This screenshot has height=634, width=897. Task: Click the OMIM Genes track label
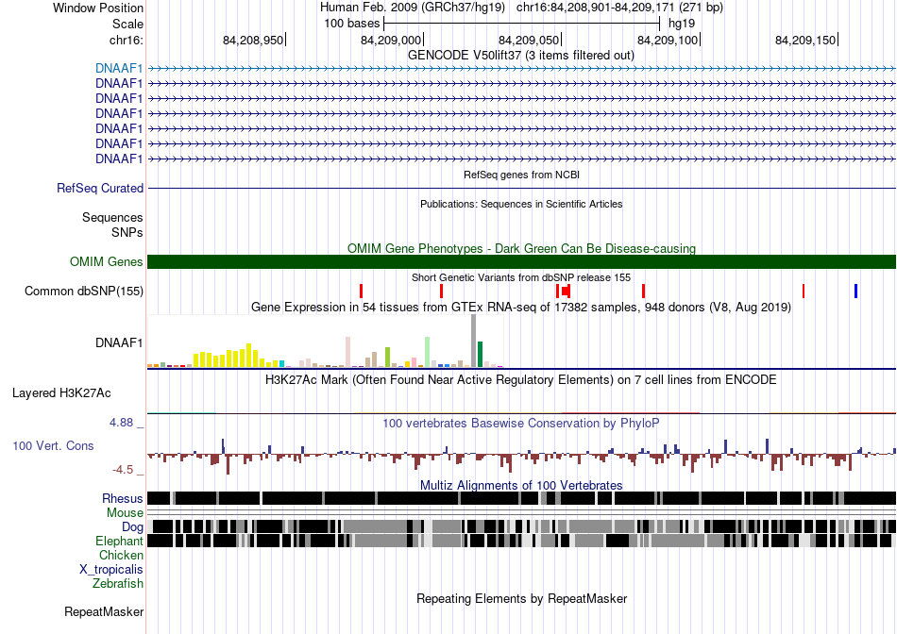pos(107,262)
